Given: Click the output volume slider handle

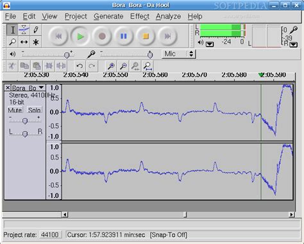Looking at the screenshot, I should [x=67, y=55].
